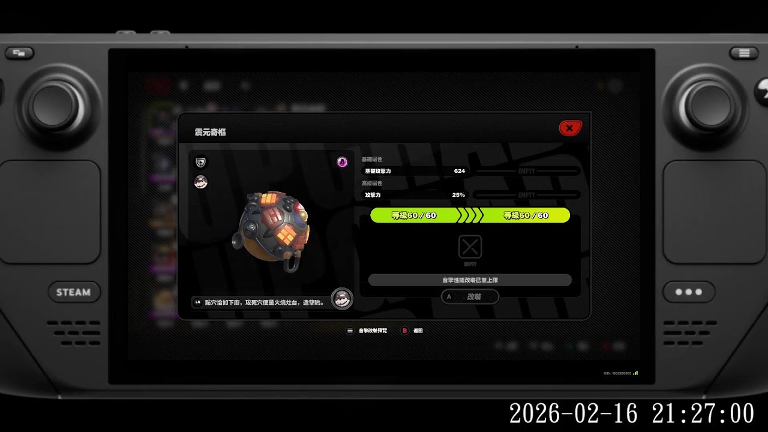Select the 攻擊力 advanced stat row

pyautogui.click(x=415, y=195)
